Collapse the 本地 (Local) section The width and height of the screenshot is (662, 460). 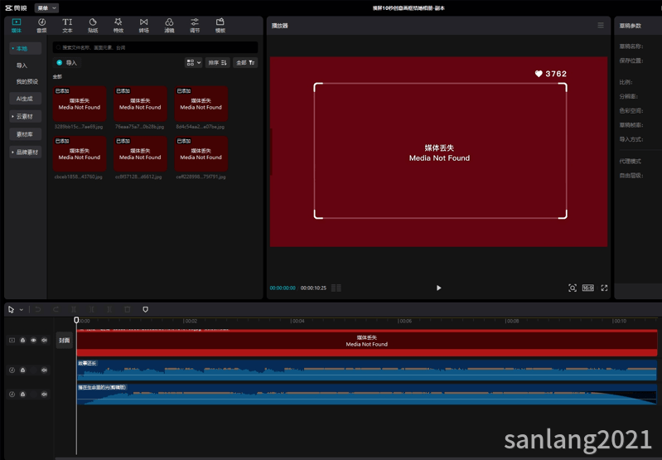pyautogui.click(x=26, y=49)
